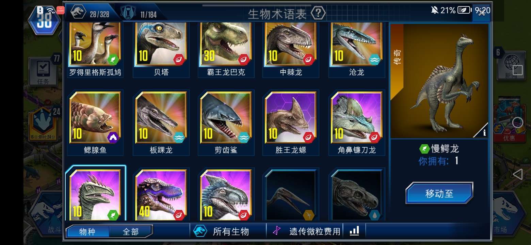
Task: Open the bar chart stats icon
Action: pyautogui.click(x=354, y=231)
